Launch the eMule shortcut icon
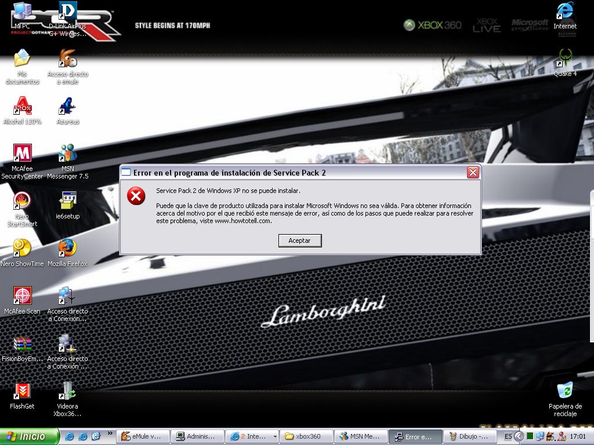Viewport: 594px width, 445px height. click(x=67, y=67)
